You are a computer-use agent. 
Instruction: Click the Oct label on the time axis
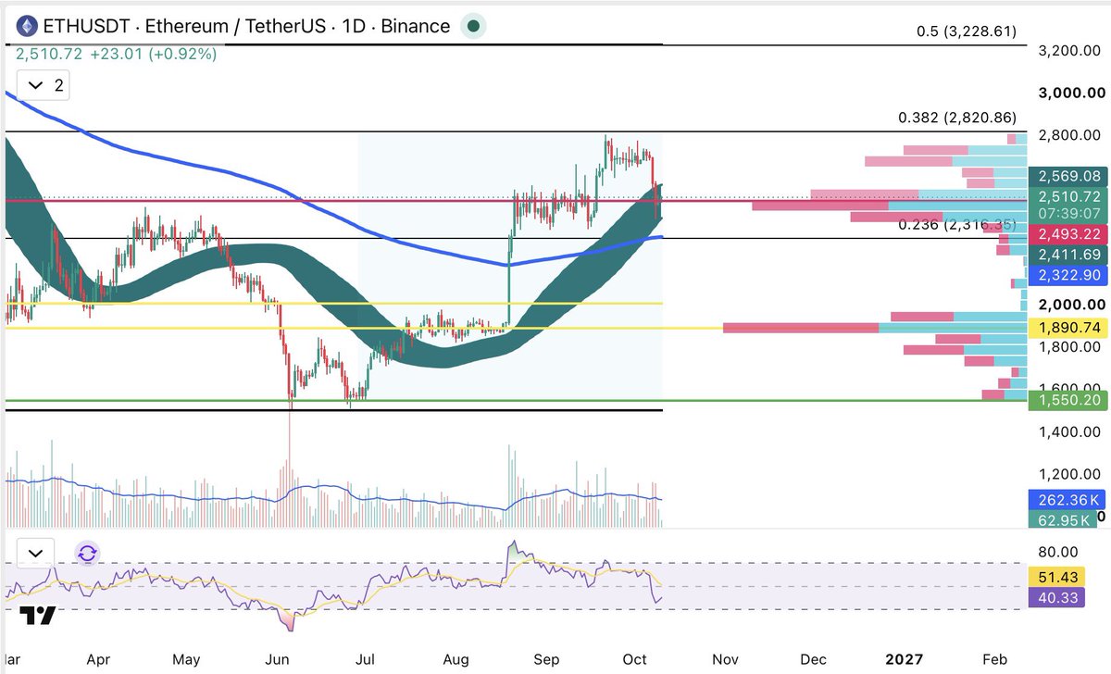point(635,659)
